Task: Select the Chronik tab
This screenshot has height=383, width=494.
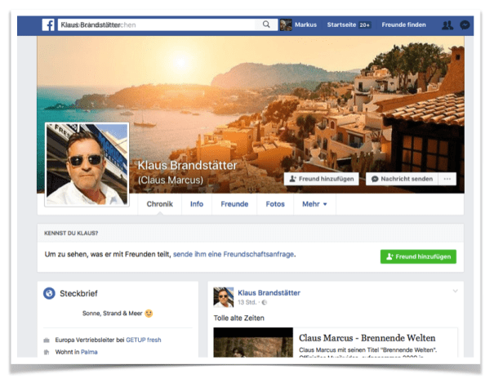Action: tap(160, 204)
